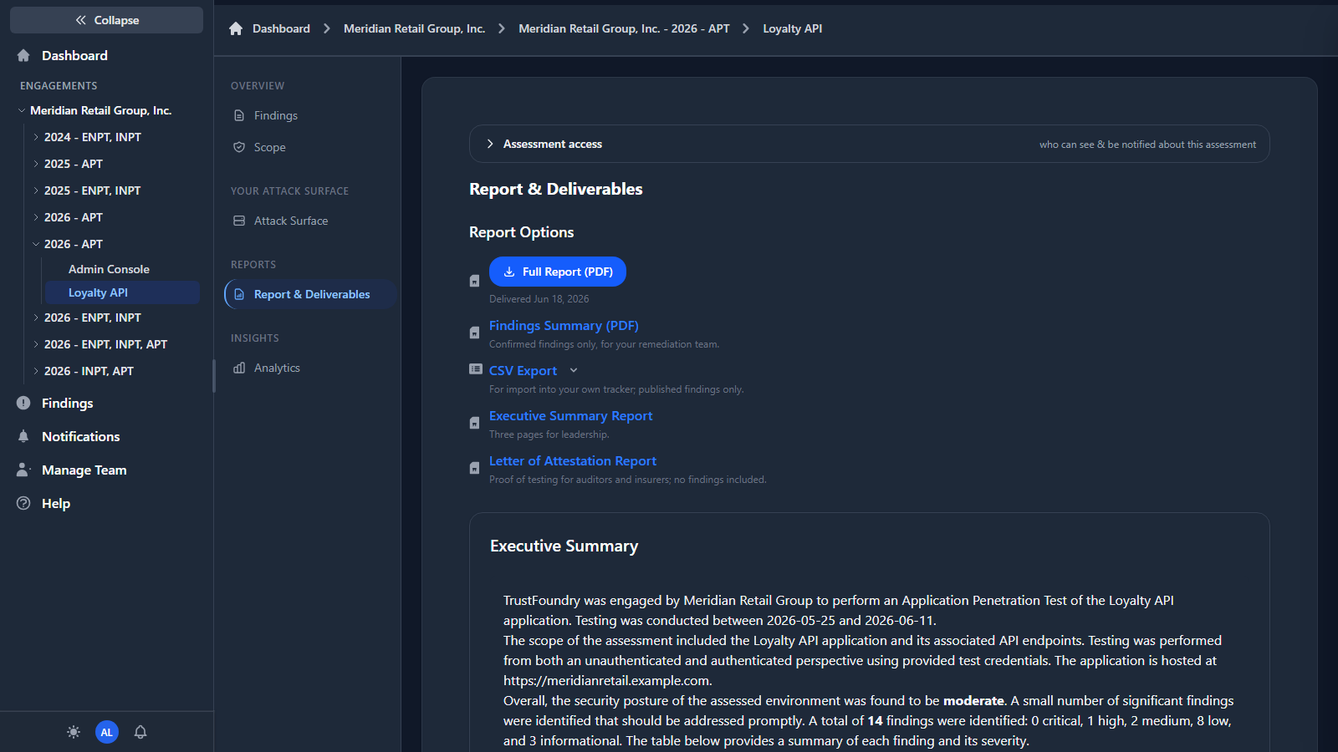Collapse the left sidebar
This screenshot has height=752, width=1338.
point(106,20)
